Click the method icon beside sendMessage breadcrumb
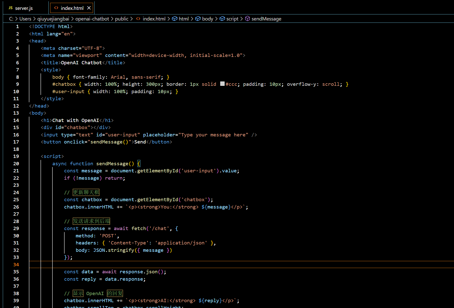 (248, 19)
